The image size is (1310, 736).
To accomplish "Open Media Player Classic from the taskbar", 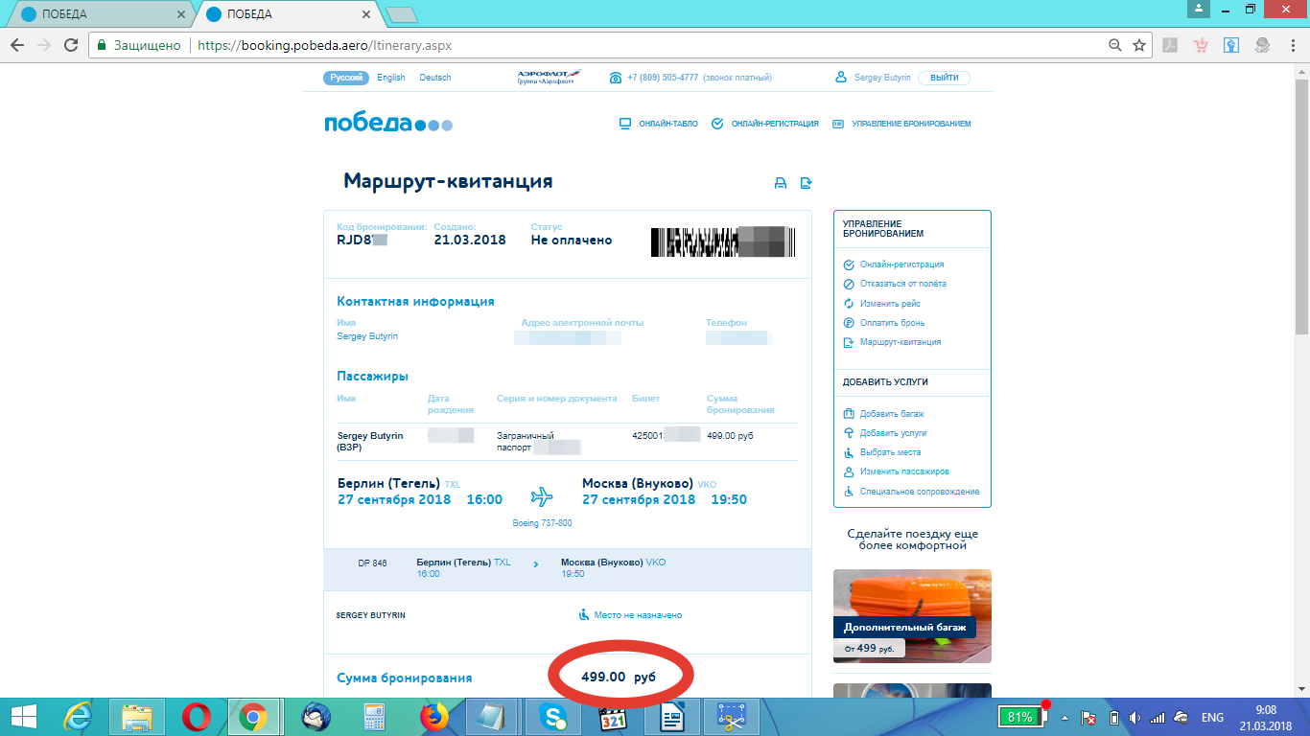I will (613, 717).
